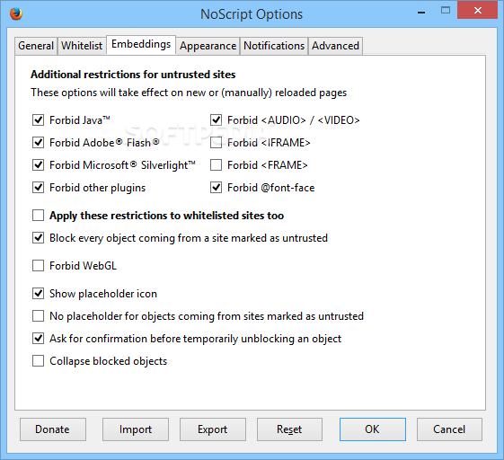The image size is (504, 460).
Task: Check the Forbid FRAME option
Action: [216, 165]
